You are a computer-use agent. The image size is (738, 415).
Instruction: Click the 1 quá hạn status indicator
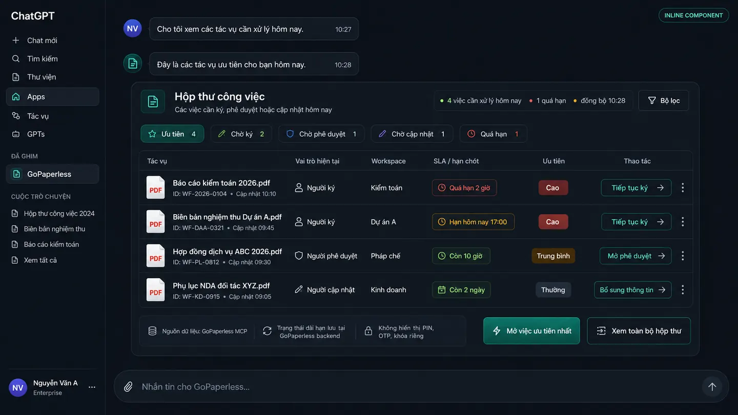[x=548, y=100]
